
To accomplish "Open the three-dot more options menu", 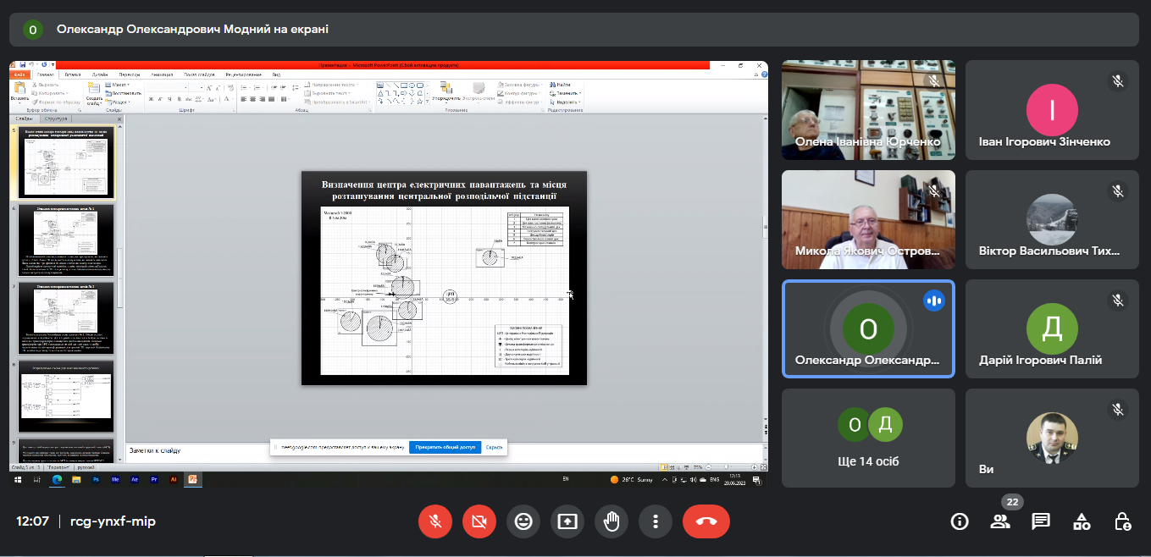I will point(656,521).
